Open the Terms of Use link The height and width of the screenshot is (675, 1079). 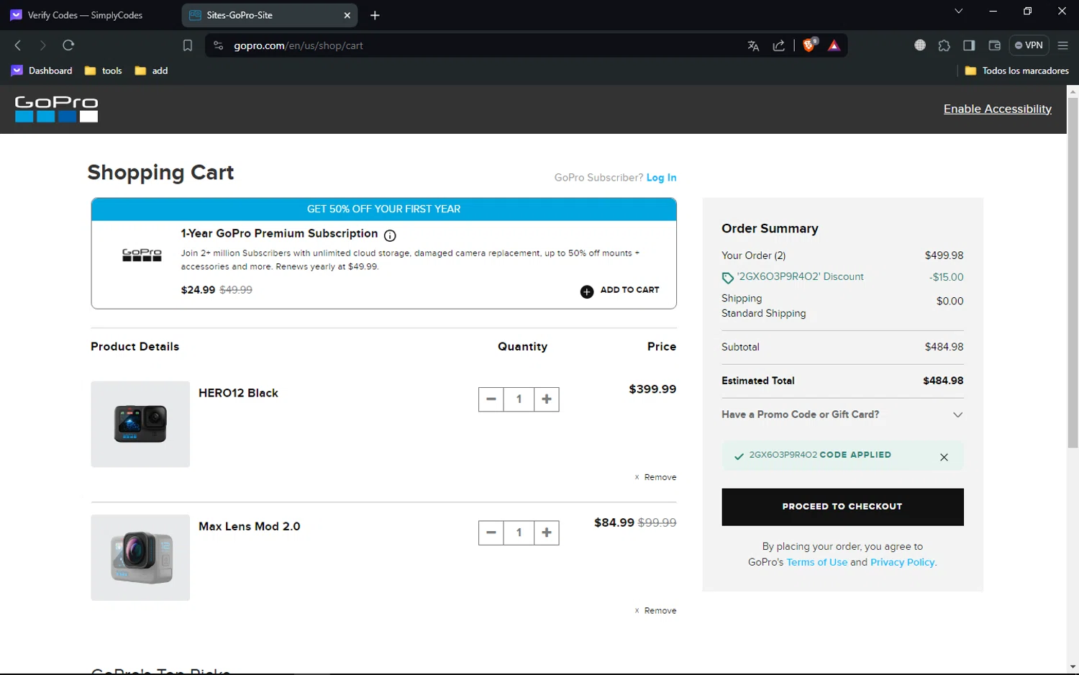(816, 562)
